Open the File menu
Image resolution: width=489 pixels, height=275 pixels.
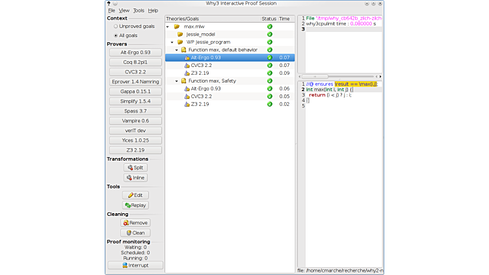coord(111,10)
